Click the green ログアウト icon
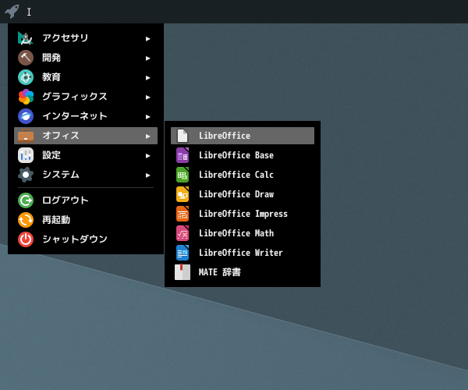 pos(26,200)
